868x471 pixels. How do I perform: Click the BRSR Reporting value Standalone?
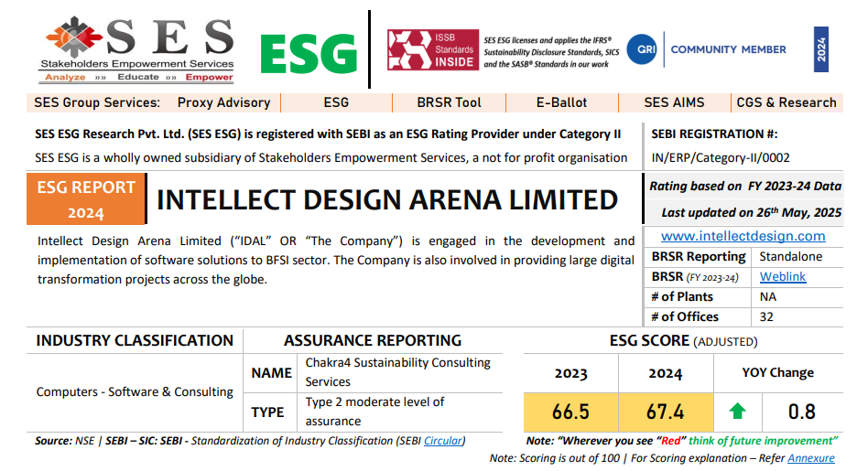click(x=790, y=256)
